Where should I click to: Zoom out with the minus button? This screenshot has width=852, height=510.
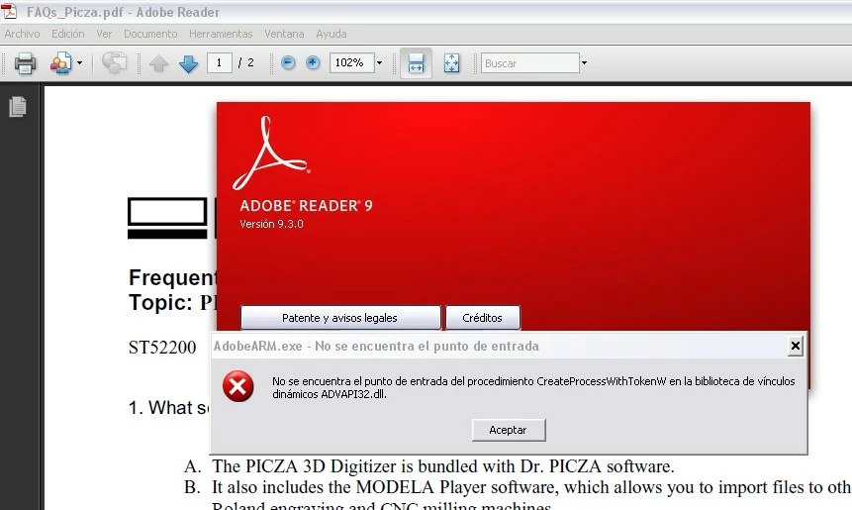click(288, 63)
